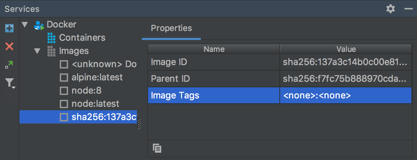Click the square icon next to sha256:137a3c
This screenshot has width=417, height=160.
click(64, 117)
